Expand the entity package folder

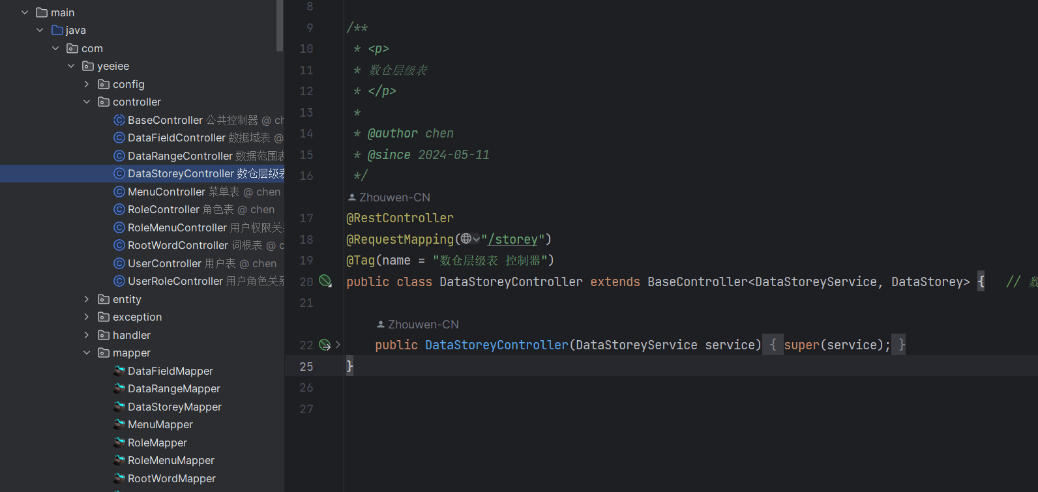tap(87, 299)
